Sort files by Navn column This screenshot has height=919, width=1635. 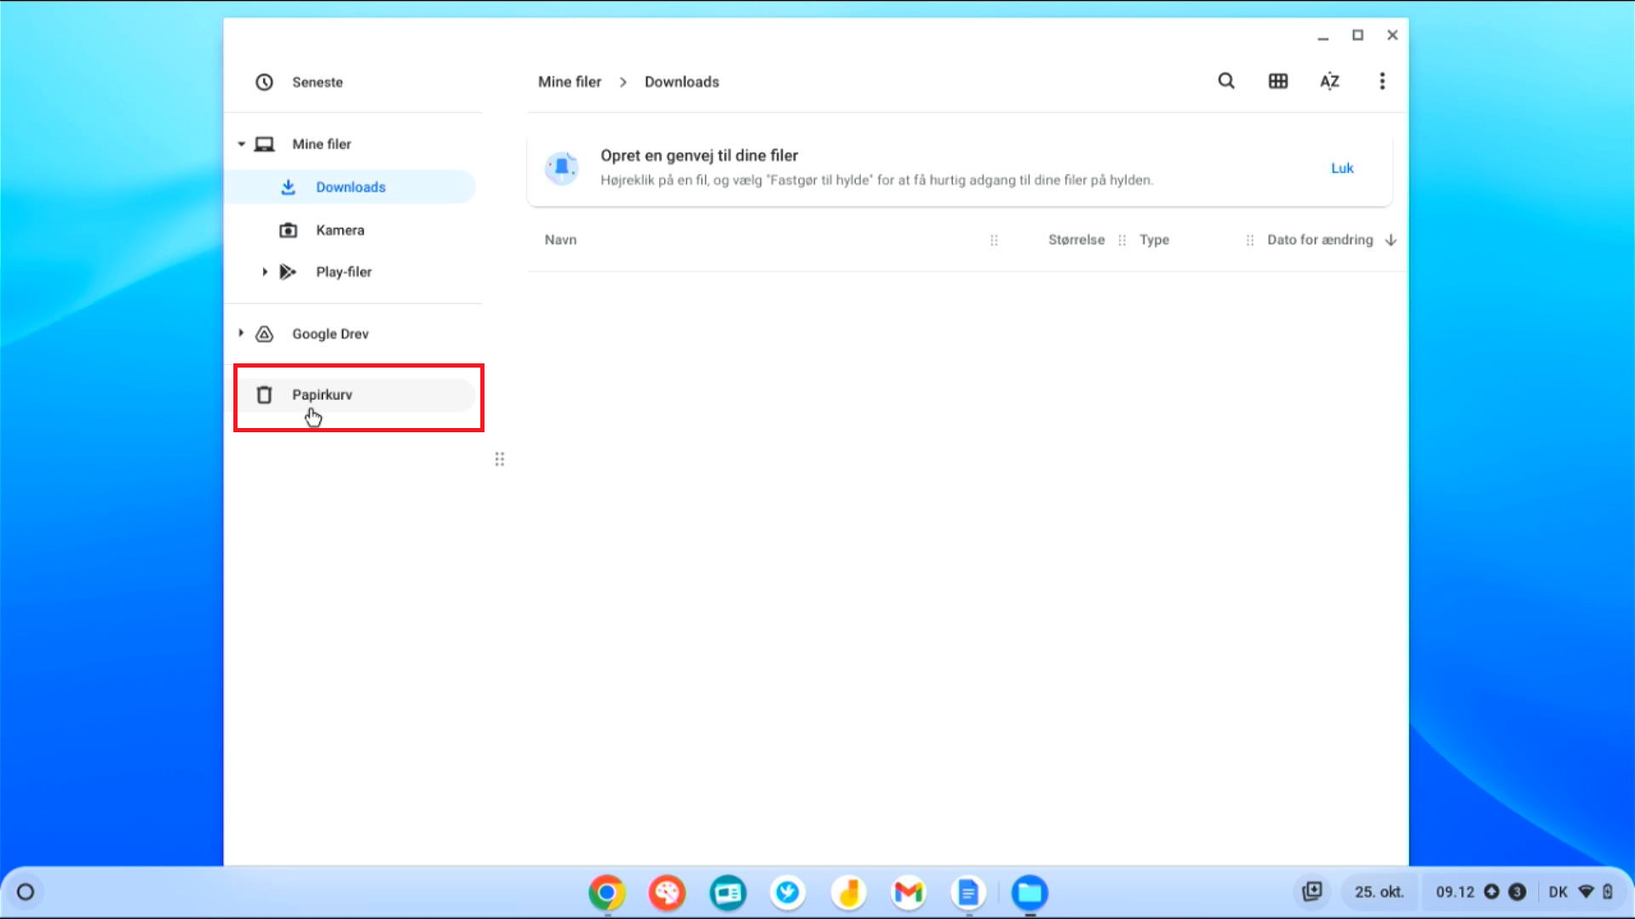pyautogui.click(x=560, y=240)
